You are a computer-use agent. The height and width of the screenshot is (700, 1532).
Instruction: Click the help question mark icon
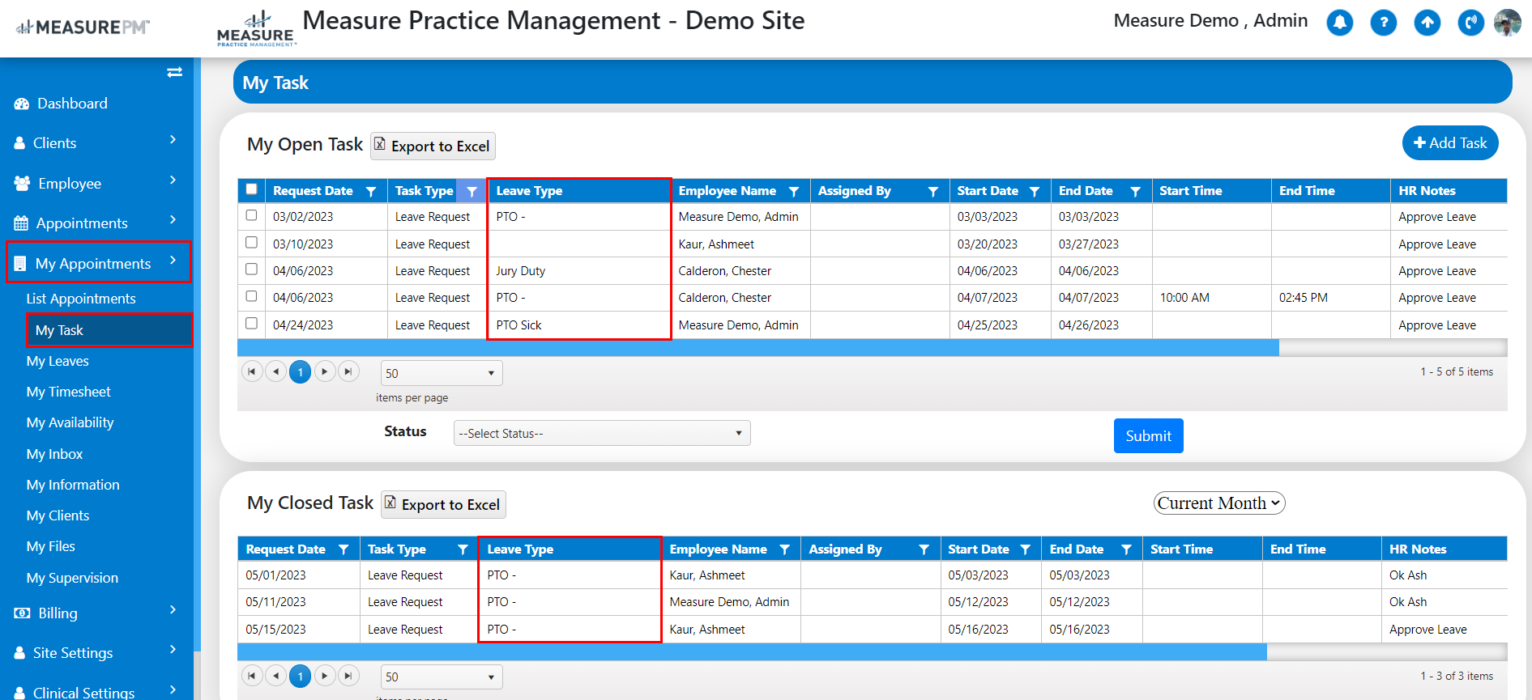click(1383, 23)
